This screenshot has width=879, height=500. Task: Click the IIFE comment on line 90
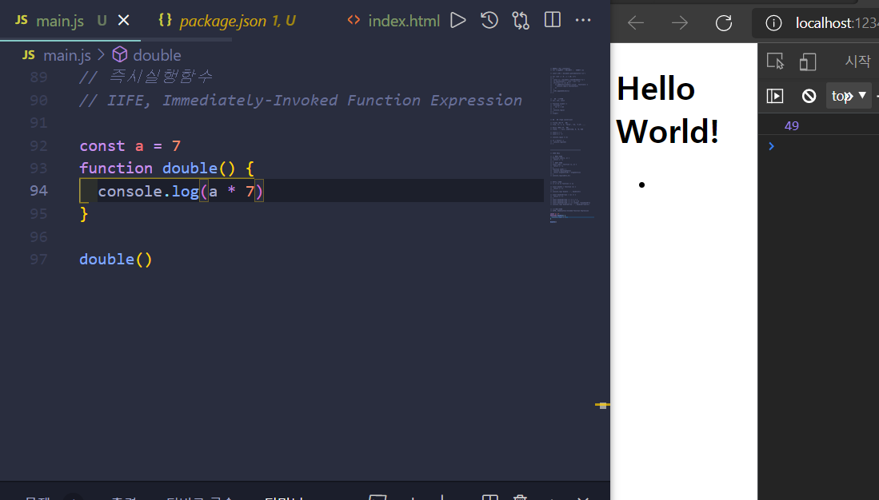pyautogui.click(x=301, y=100)
